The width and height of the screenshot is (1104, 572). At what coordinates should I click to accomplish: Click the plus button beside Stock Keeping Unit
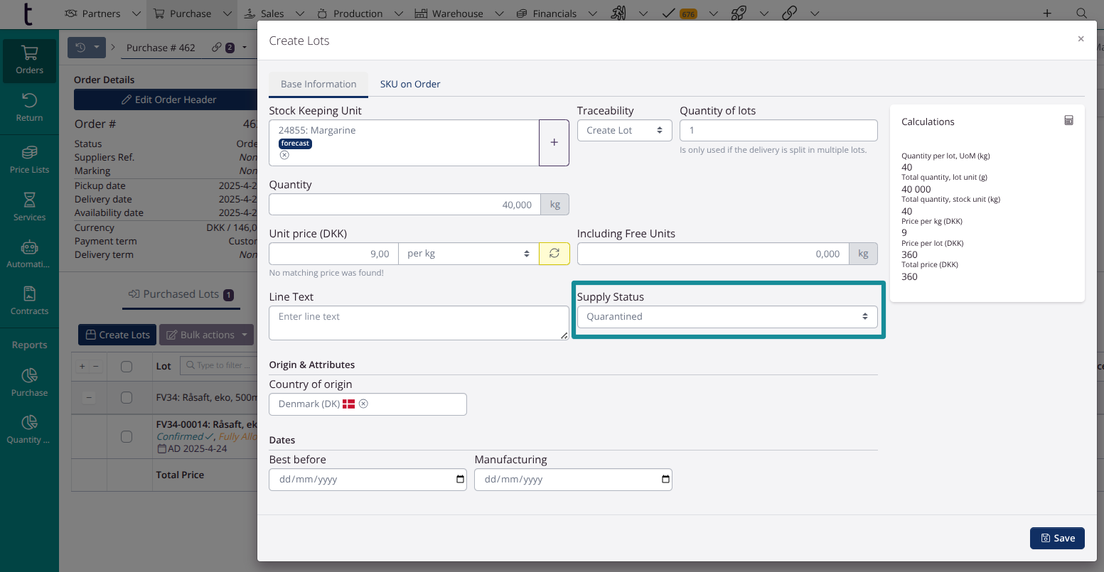[554, 143]
